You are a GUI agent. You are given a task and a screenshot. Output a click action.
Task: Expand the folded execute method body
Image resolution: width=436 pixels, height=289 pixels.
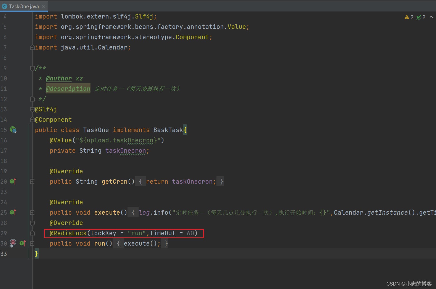pyautogui.click(x=32, y=213)
